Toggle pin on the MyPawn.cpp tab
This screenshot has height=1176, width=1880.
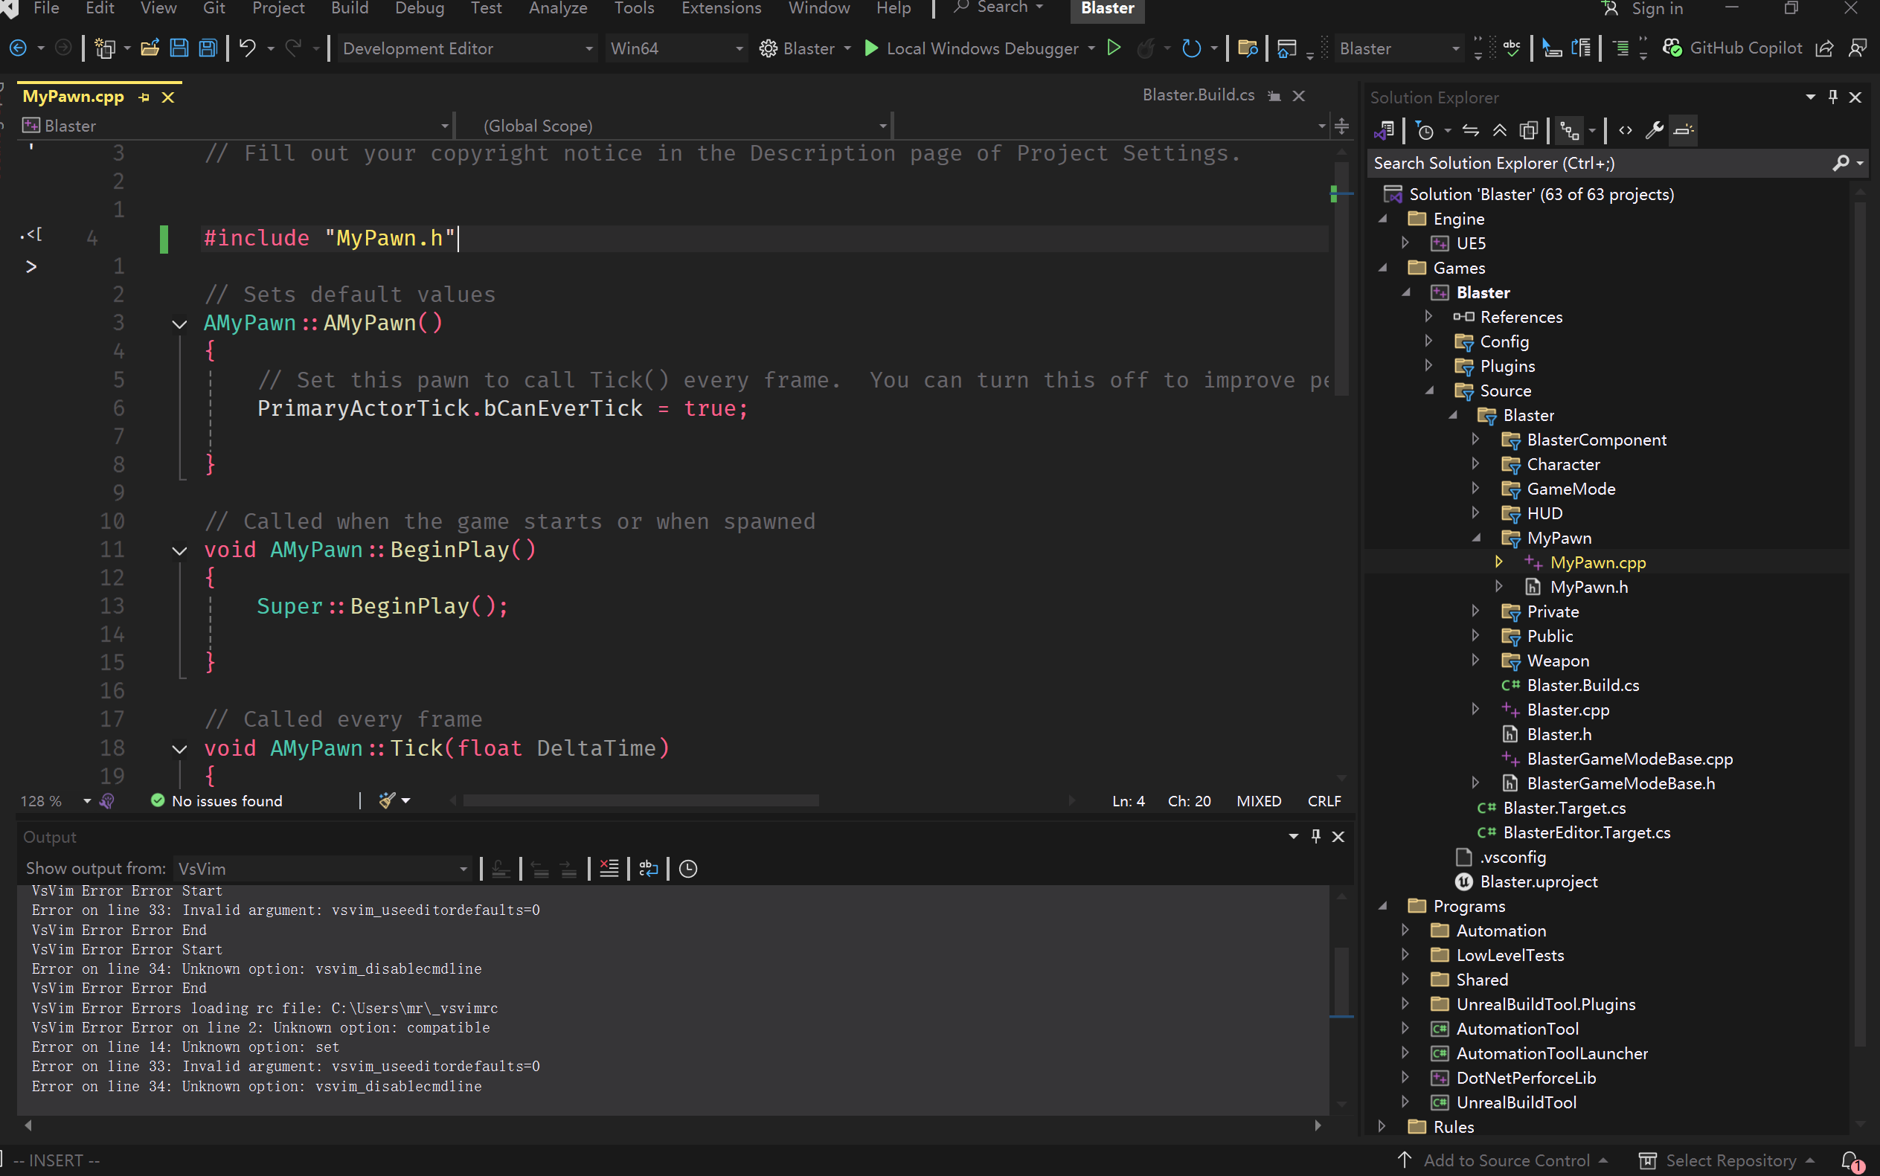point(144,97)
